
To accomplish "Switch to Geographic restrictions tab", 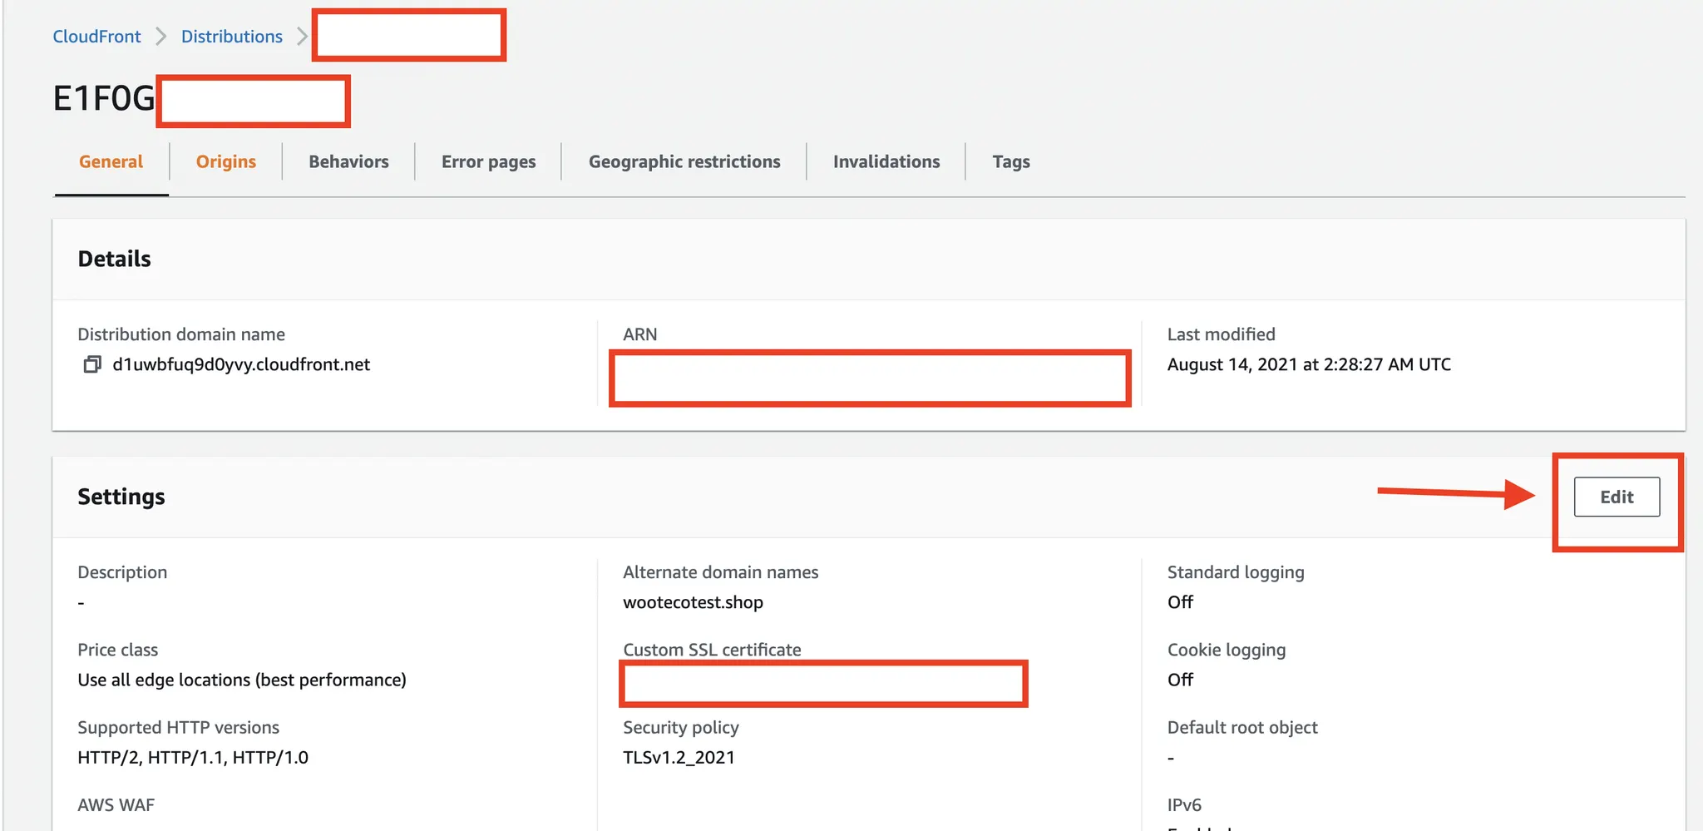I will [x=684, y=161].
